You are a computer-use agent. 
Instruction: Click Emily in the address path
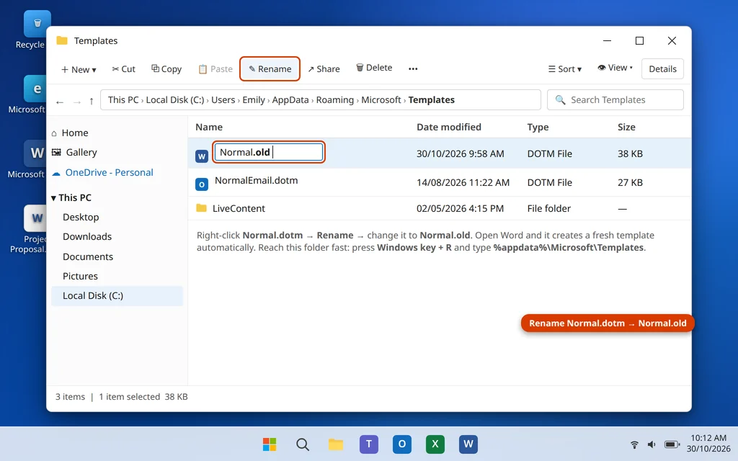click(254, 99)
